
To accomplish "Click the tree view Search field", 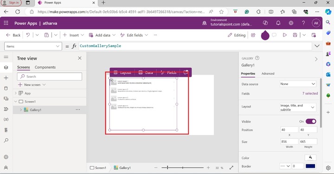I will (x=50, y=76).
